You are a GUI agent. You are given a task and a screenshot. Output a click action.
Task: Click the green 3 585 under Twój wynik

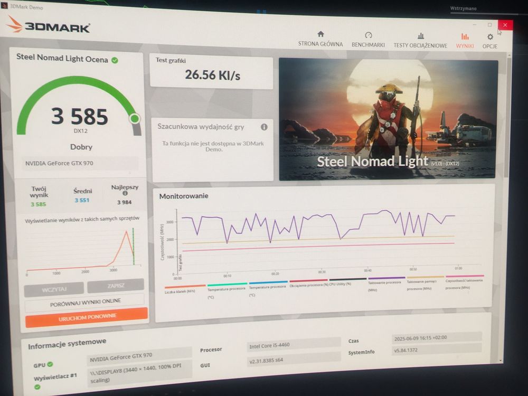(x=39, y=204)
